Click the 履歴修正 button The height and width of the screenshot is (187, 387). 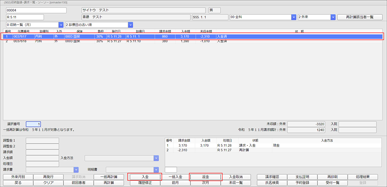tap(145, 182)
